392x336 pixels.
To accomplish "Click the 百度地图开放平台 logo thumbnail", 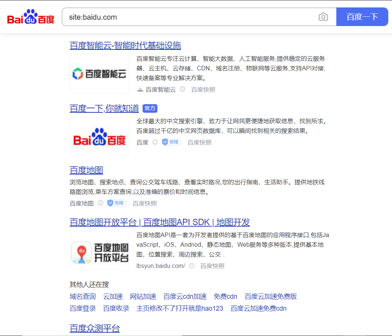I will tap(99, 251).
